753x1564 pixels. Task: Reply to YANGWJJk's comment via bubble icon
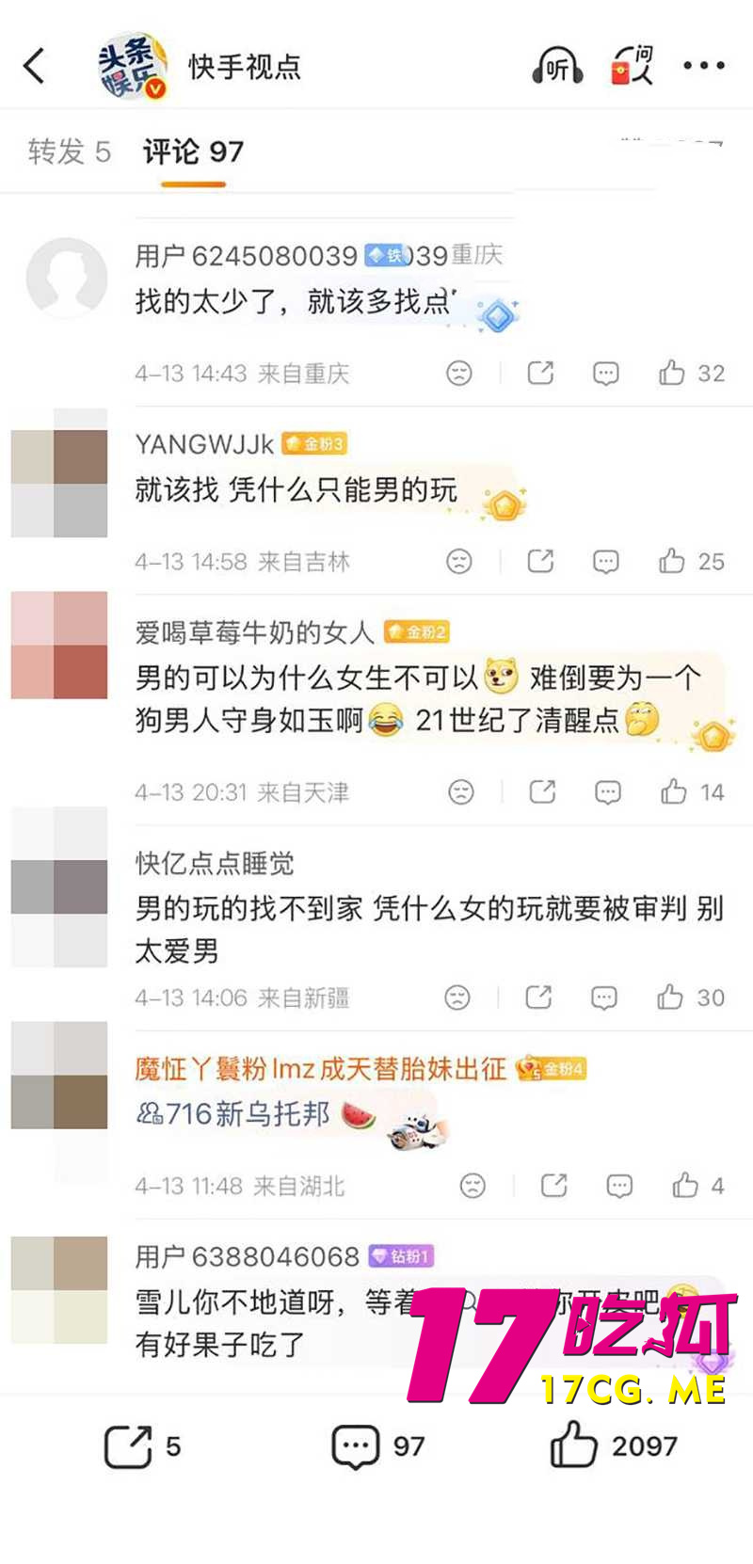point(606,562)
